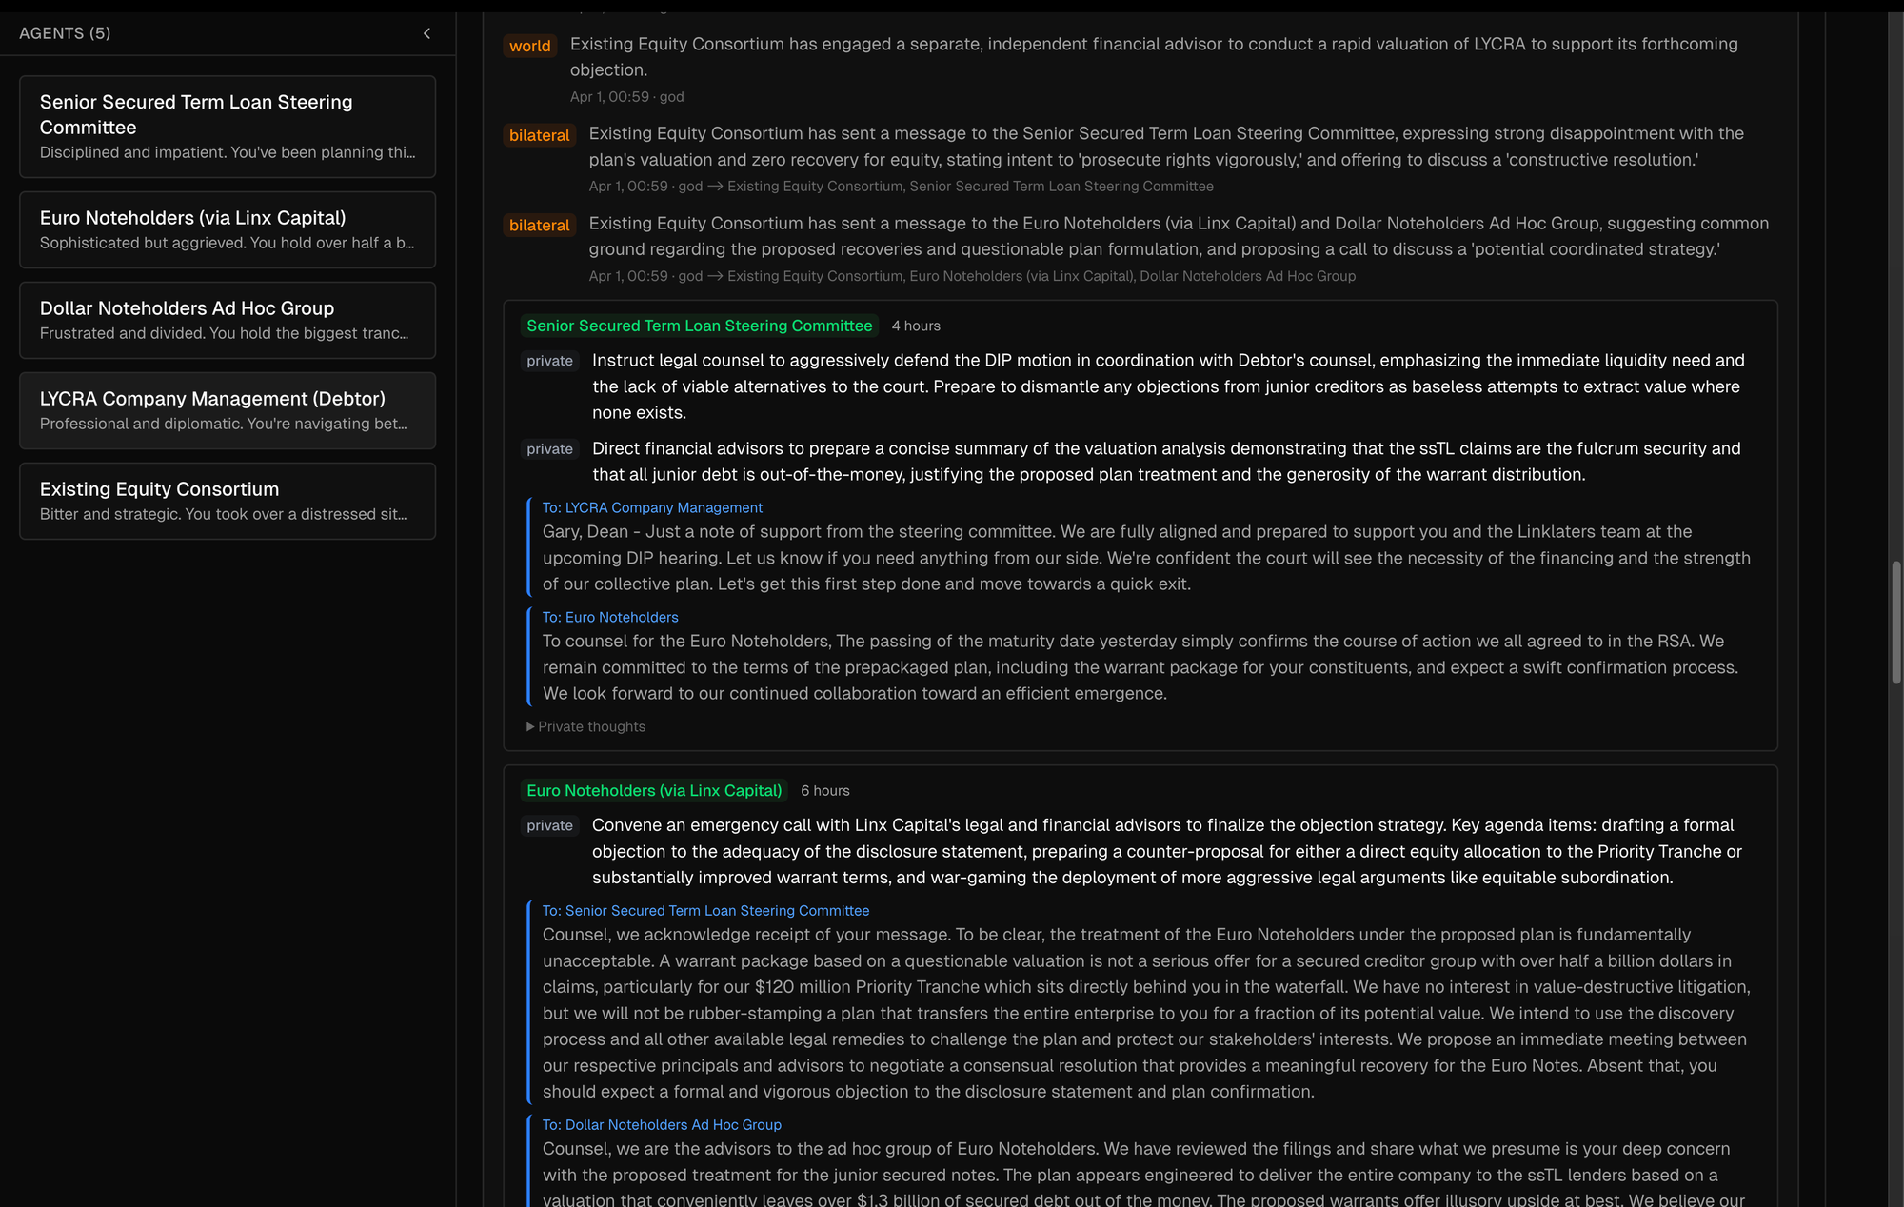Click green Euro Noteholders (via Linx Capital) header
This screenshot has height=1207, width=1904.
(654, 790)
